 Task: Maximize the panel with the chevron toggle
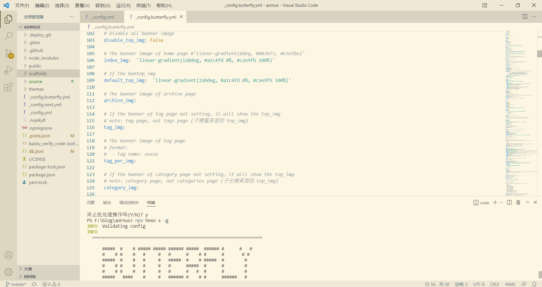click(x=527, y=203)
